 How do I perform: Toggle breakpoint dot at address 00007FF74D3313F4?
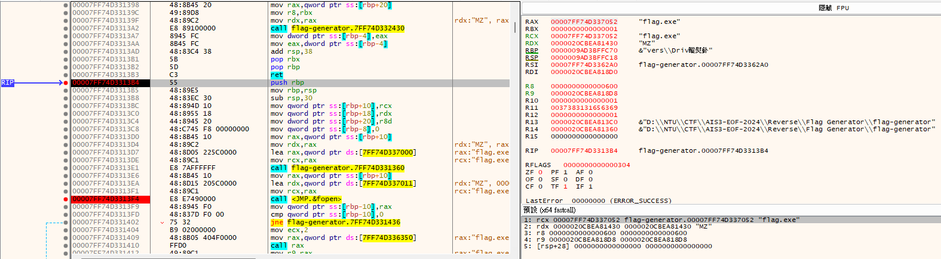pyautogui.click(x=66, y=199)
